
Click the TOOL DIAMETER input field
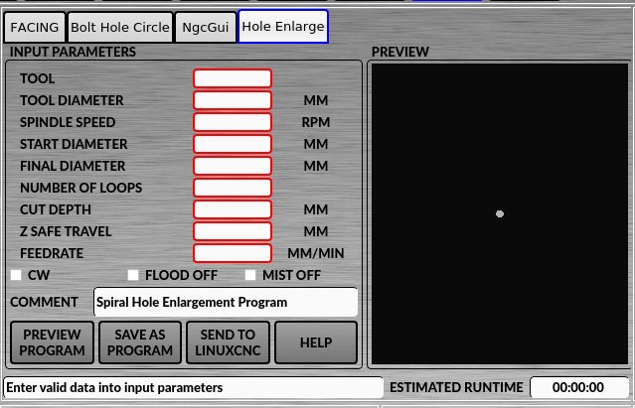tap(233, 100)
